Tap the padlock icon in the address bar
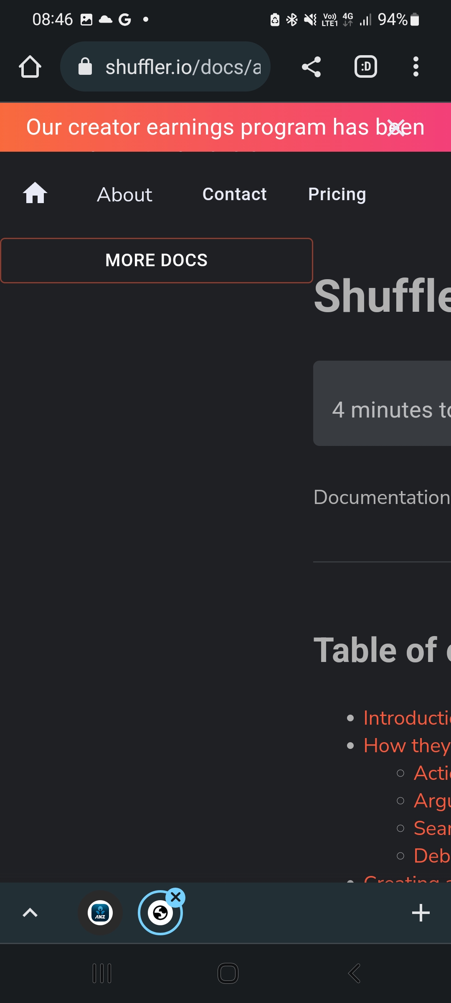This screenshot has height=1003, width=451. 85,66
